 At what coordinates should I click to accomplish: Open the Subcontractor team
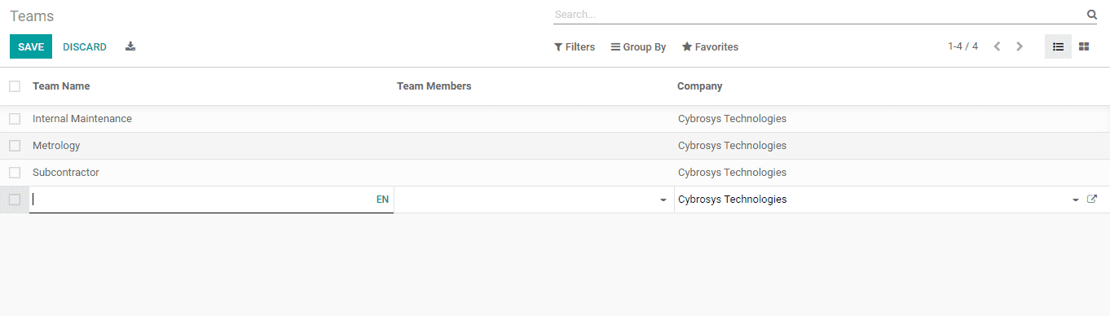tap(66, 173)
